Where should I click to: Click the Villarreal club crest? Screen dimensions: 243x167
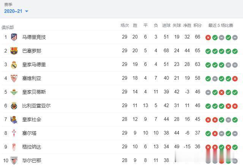[14, 106]
